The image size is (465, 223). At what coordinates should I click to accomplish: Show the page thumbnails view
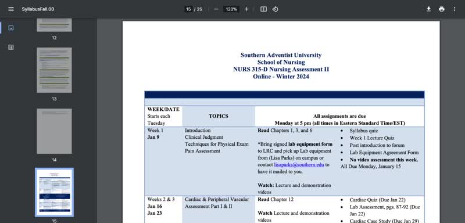pyautogui.click(x=11, y=28)
